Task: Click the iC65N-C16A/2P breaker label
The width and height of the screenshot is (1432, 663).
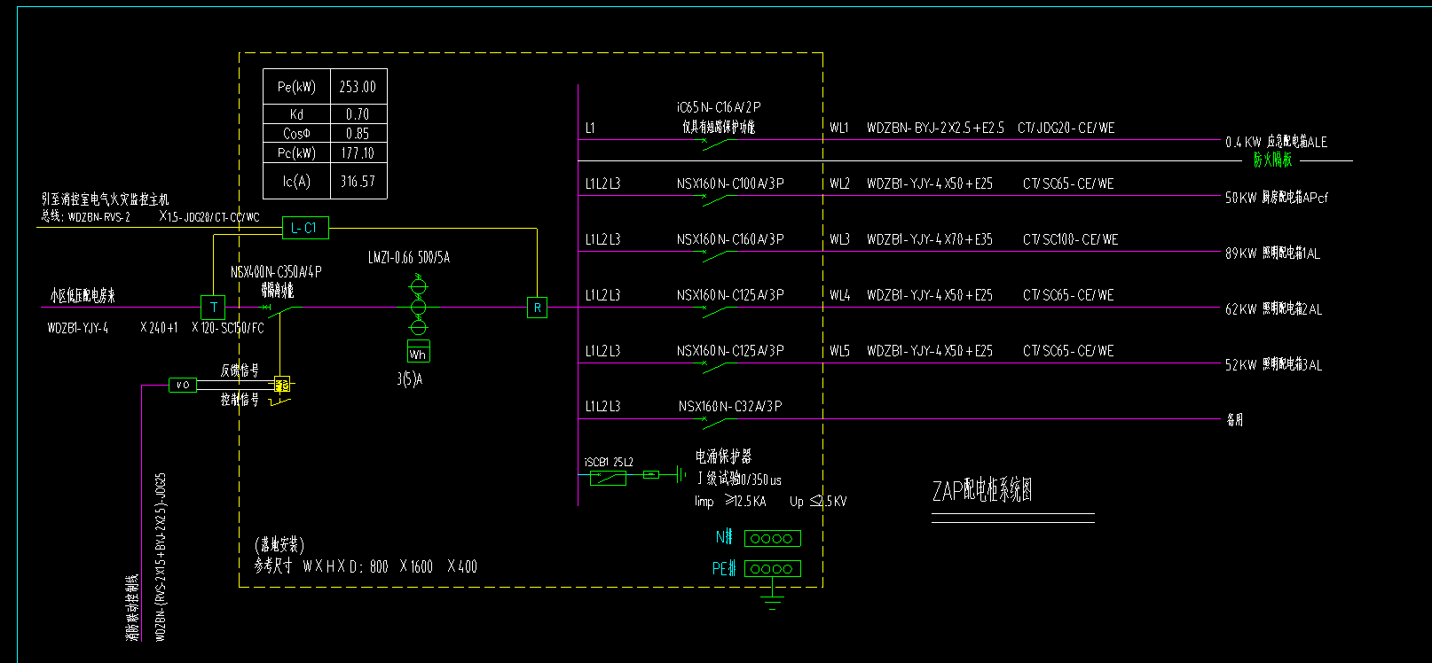Action: (x=719, y=107)
